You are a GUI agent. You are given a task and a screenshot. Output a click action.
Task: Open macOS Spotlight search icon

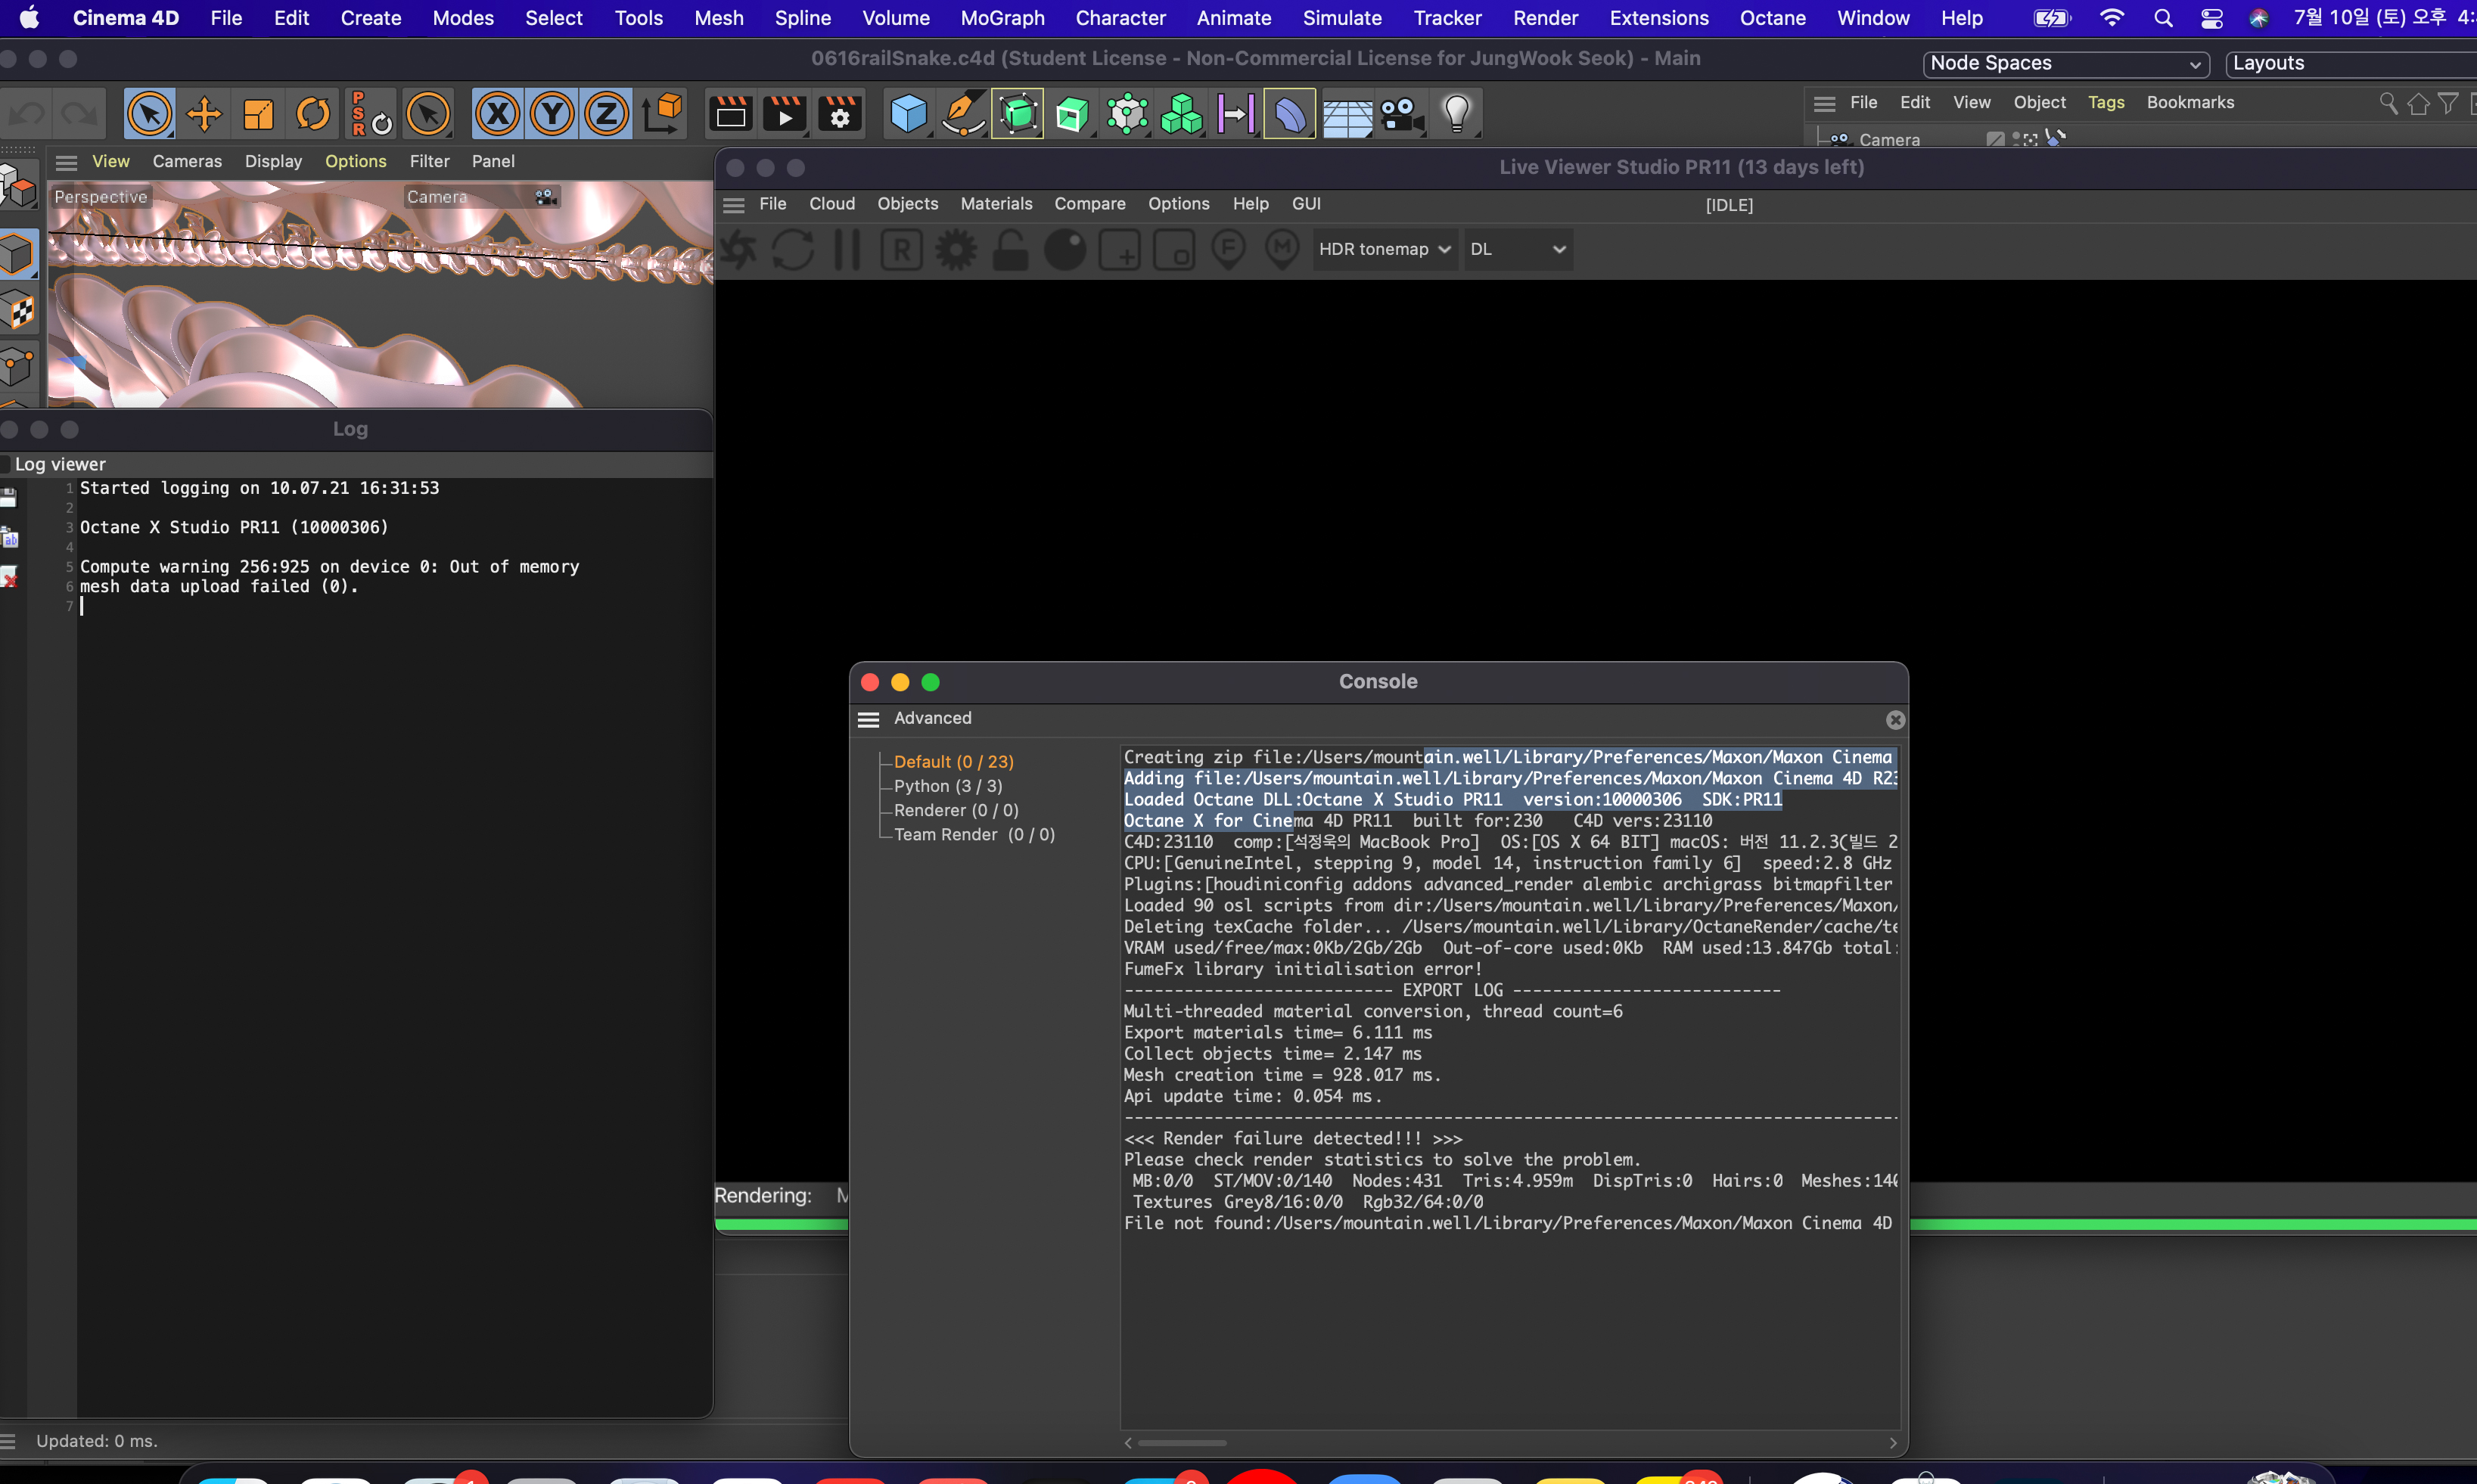point(2163,18)
